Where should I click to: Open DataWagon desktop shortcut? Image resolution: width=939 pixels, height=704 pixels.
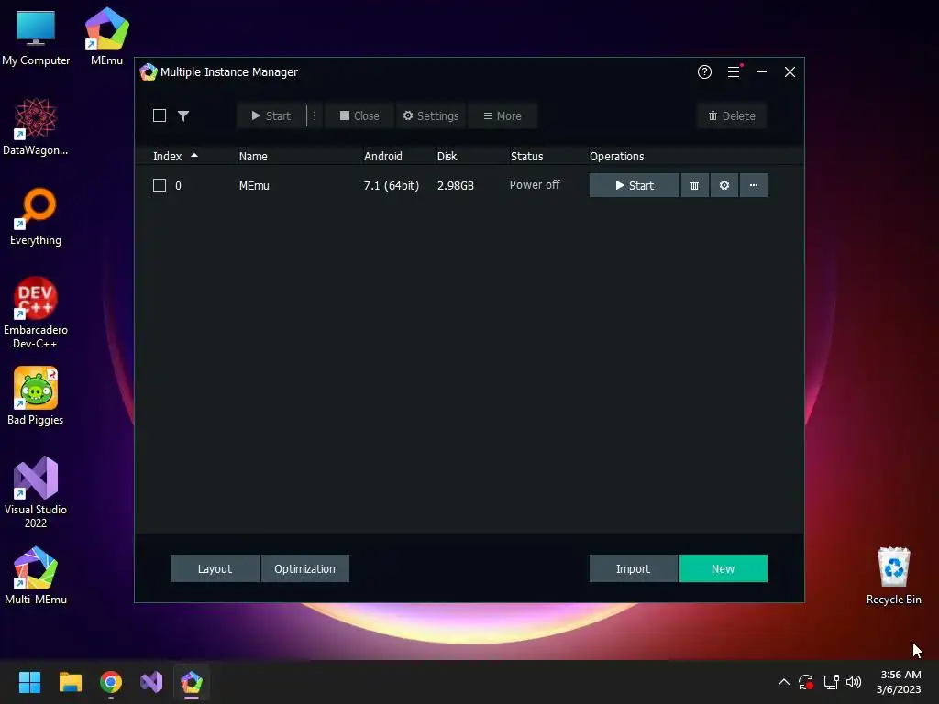[36, 126]
